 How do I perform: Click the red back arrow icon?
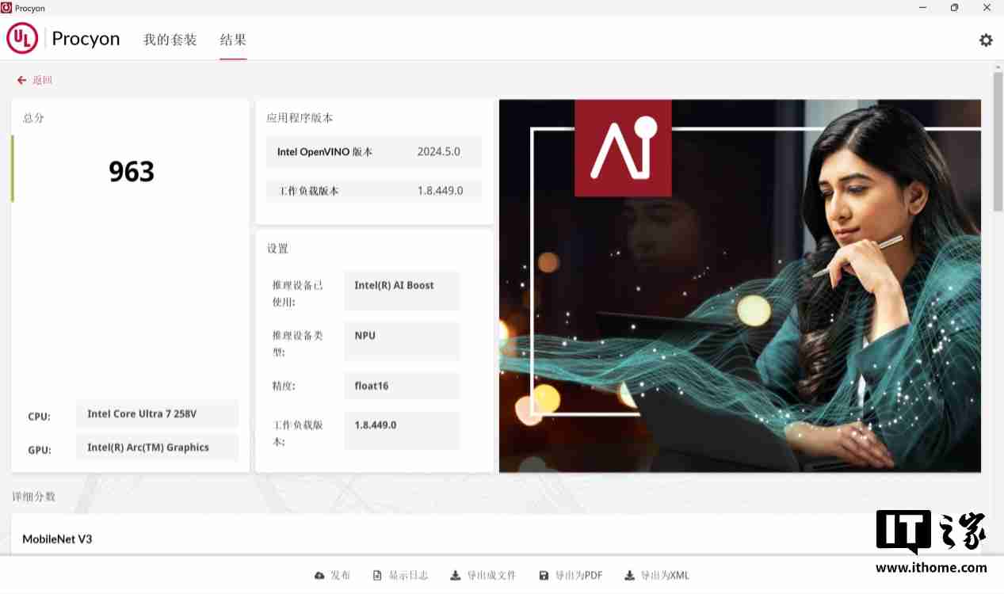point(21,79)
